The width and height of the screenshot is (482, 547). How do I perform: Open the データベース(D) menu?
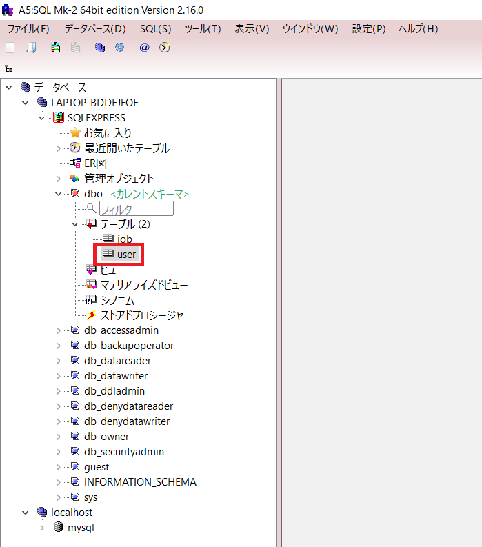coord(95,28)
